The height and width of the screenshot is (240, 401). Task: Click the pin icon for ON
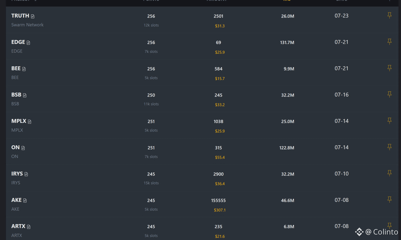(x=389, y=147)
